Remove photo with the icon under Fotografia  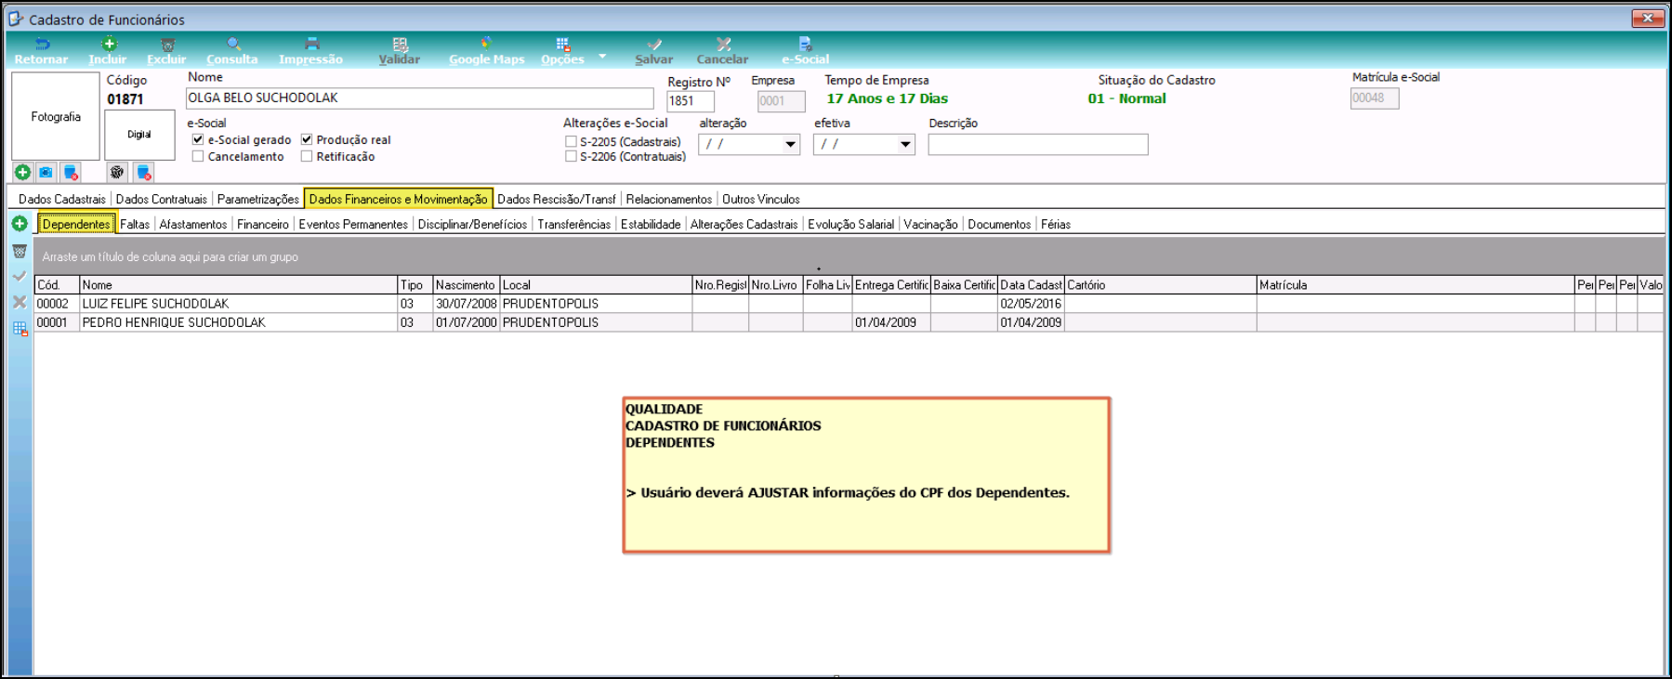pos(71,172)
